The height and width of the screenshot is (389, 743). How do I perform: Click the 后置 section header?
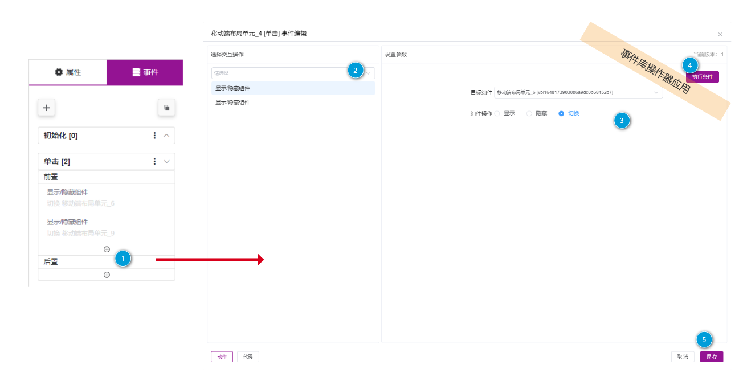point(107,262)
